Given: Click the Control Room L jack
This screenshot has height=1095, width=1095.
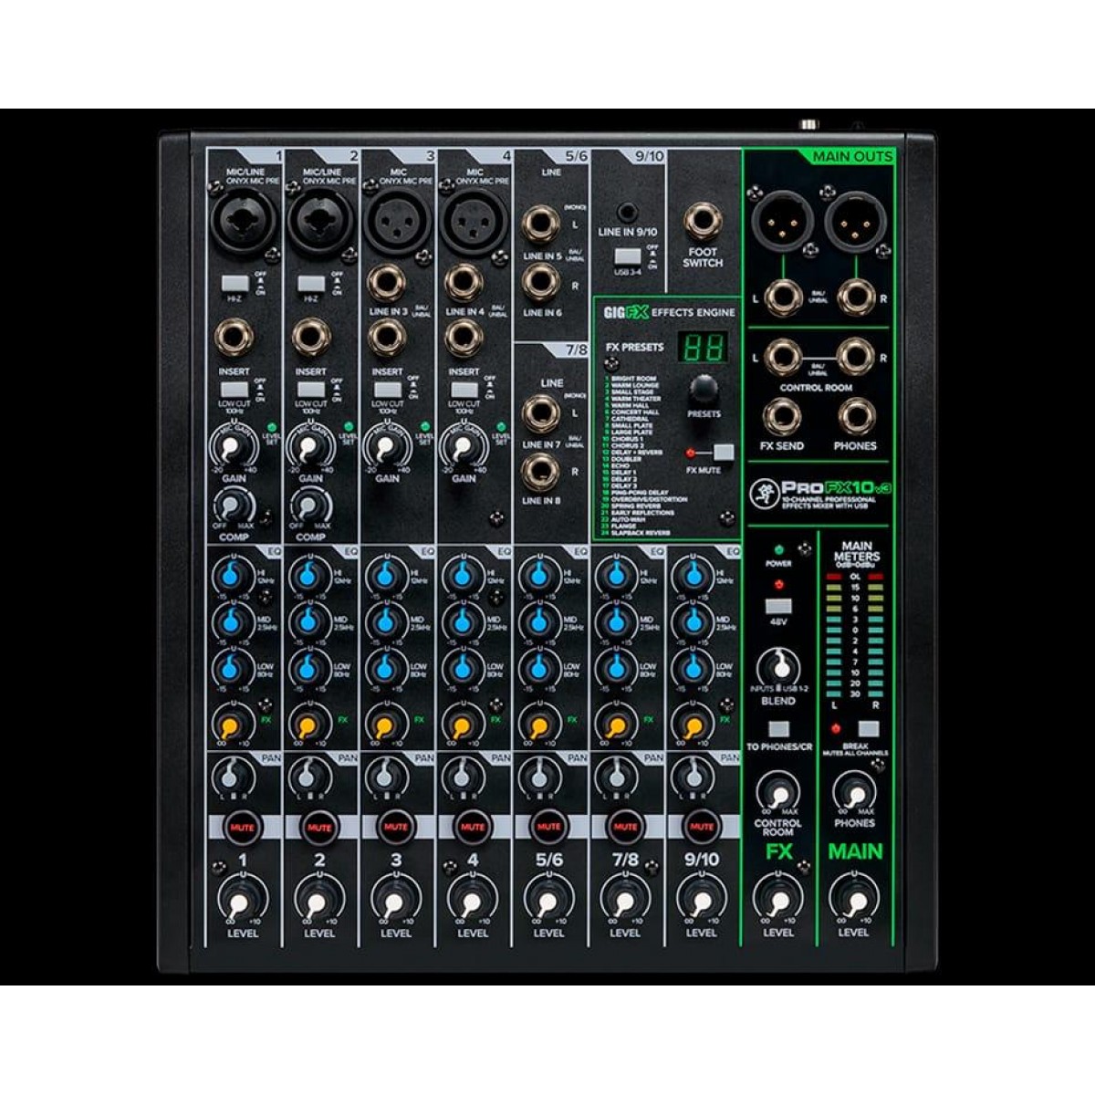Looking at the screenshot, I should (783, 357).
